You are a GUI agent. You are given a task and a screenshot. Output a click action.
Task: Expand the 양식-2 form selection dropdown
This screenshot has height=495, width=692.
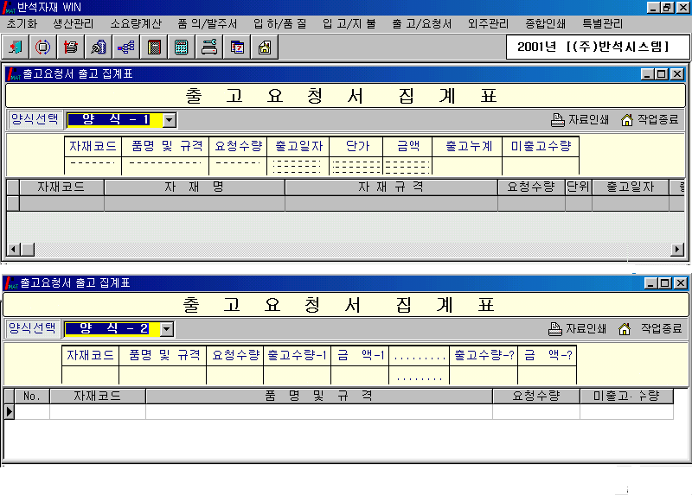pos(167,329)
